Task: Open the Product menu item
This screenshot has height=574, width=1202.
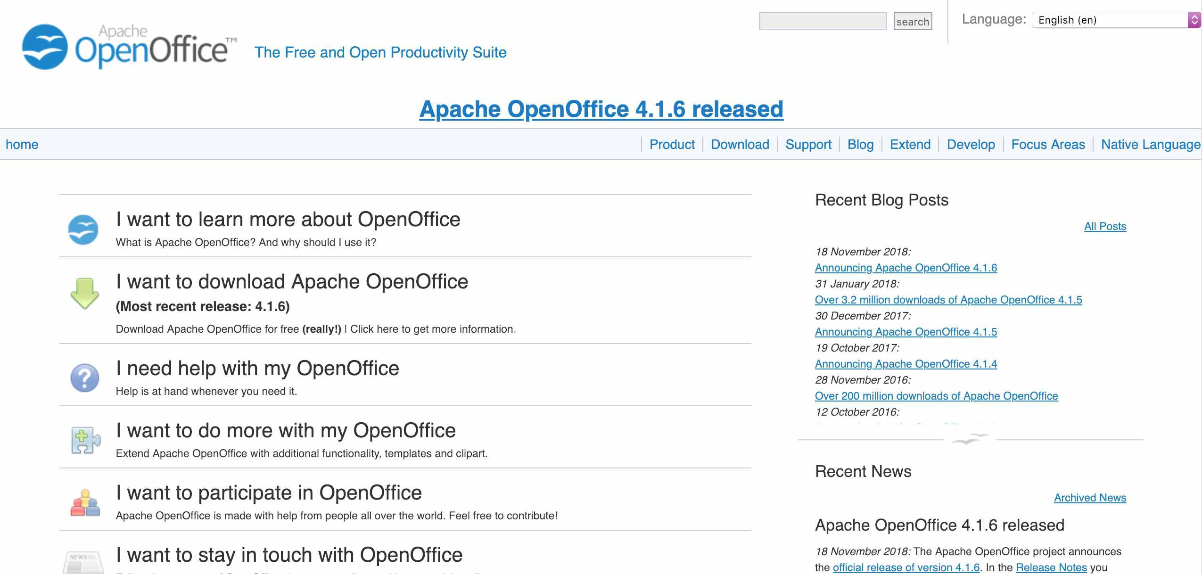Action: [672, 144]
